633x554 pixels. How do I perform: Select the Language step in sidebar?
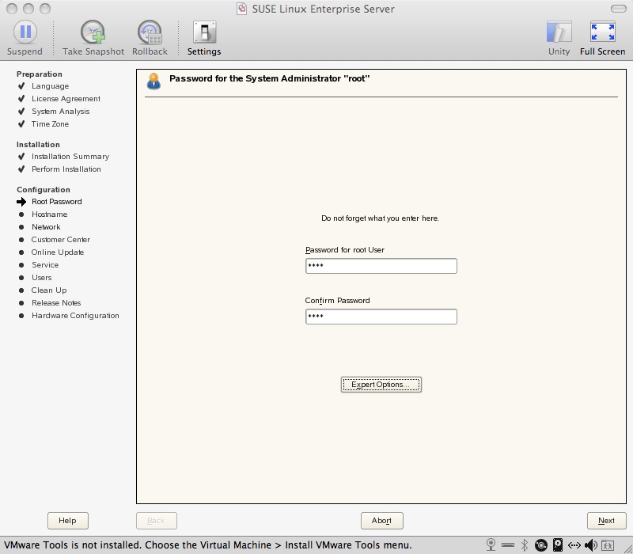[50, 86]
